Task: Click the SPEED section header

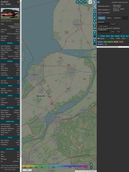Action: click(10, 96)
